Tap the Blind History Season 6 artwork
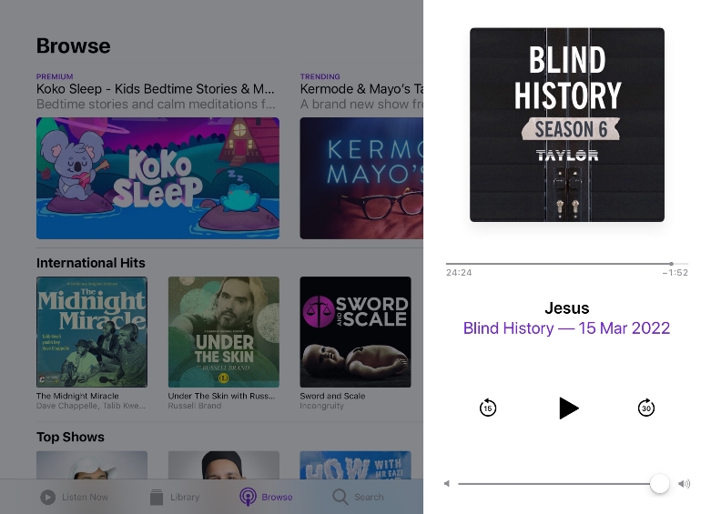Viewport: 711px width, 514px height. [x=567, y=125]
